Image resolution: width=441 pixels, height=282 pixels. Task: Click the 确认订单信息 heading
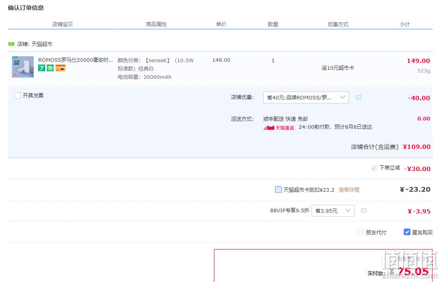pyautogui.click(x=26, y=8)
